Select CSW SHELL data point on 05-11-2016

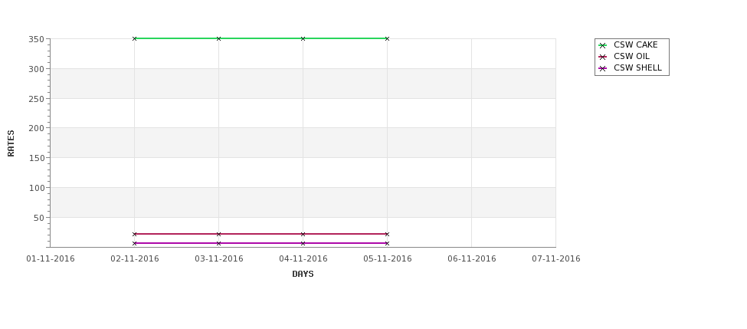pos(387,243)
